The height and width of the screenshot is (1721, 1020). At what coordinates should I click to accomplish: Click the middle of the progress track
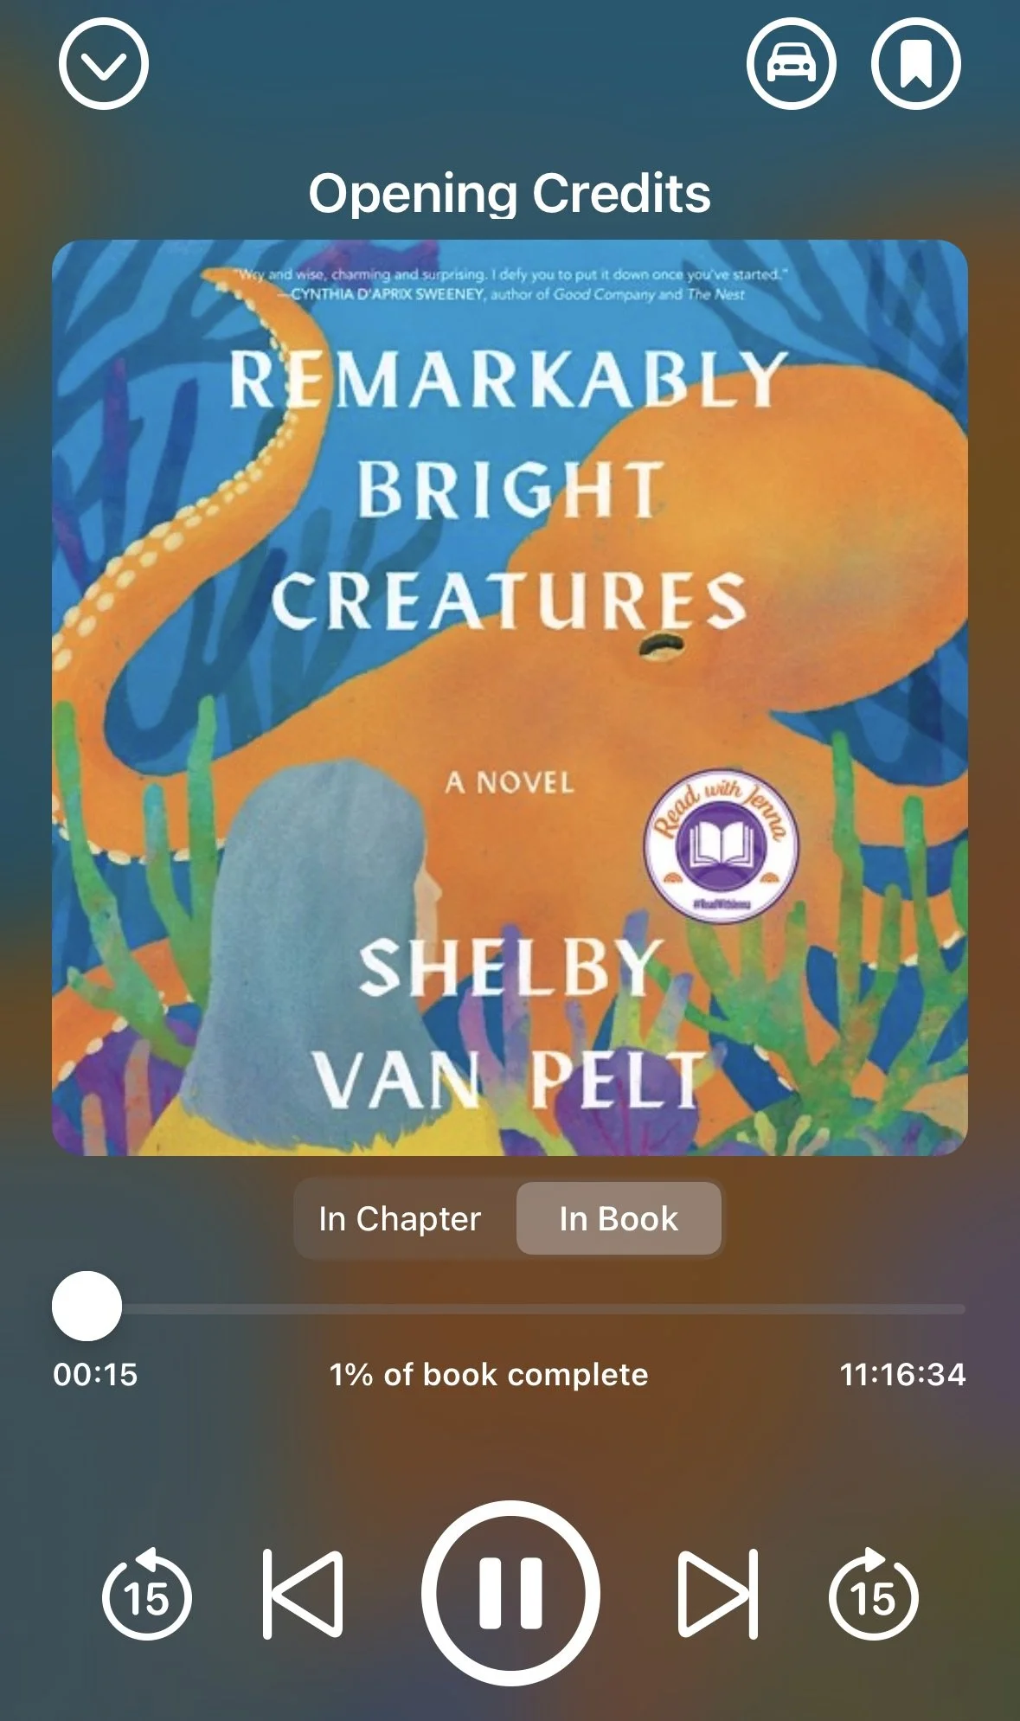pos(510,1309)
